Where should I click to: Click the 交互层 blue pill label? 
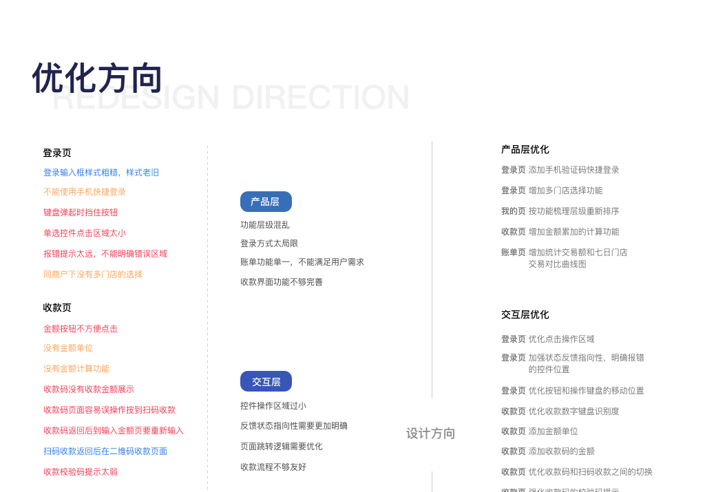(266, 381)
